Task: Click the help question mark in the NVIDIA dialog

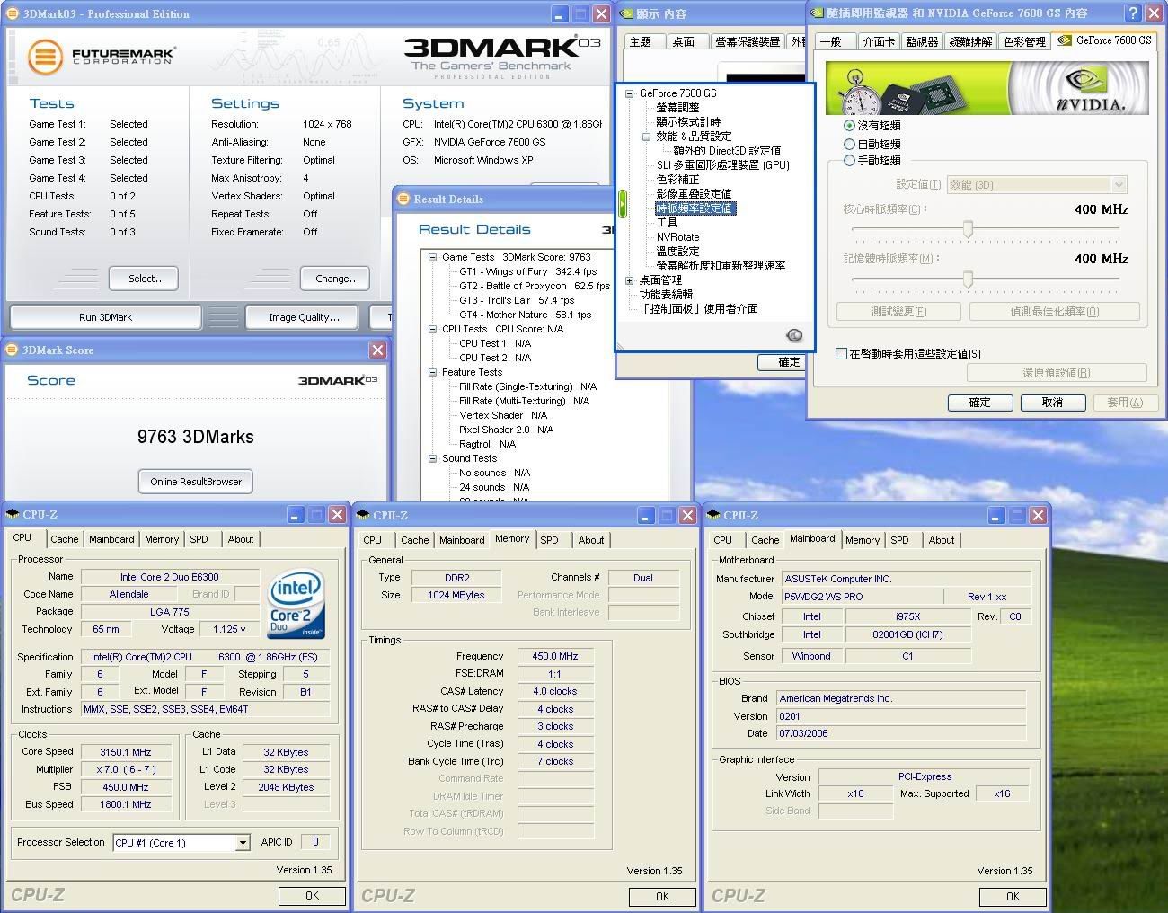Action: (x=1134, y=13)
